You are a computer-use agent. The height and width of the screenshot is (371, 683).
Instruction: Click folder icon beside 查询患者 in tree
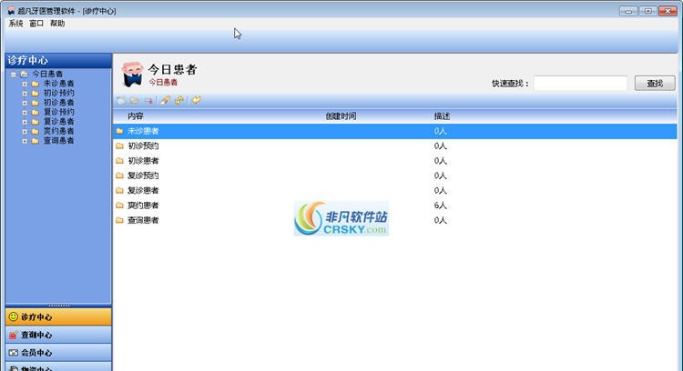pos(36,140)
